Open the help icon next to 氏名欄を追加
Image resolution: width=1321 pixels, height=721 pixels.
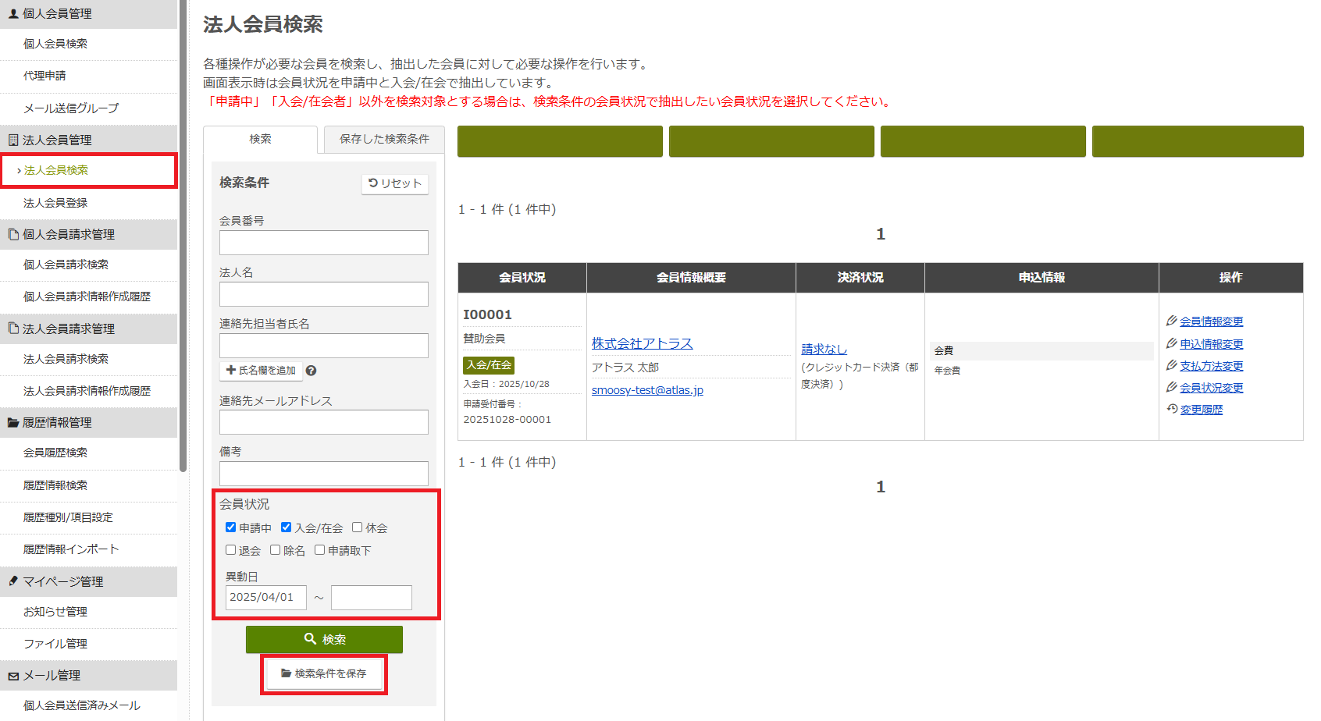tap(311, 371)
